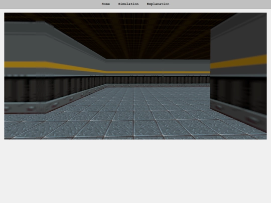Screen dimensions: 271x203
Task: Open the Explanation page
Action: tap(158, 4)
